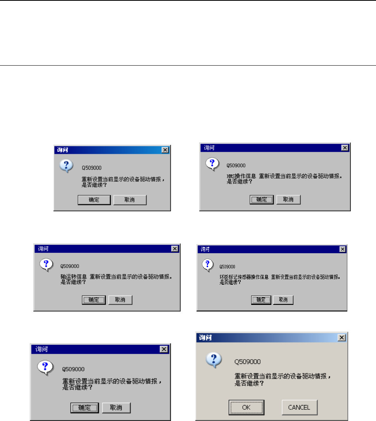Viewport: 376px width, 421px height.
Task: Cancel the HMS操作信息 reset dialog
Action: (x=288, y=200)
